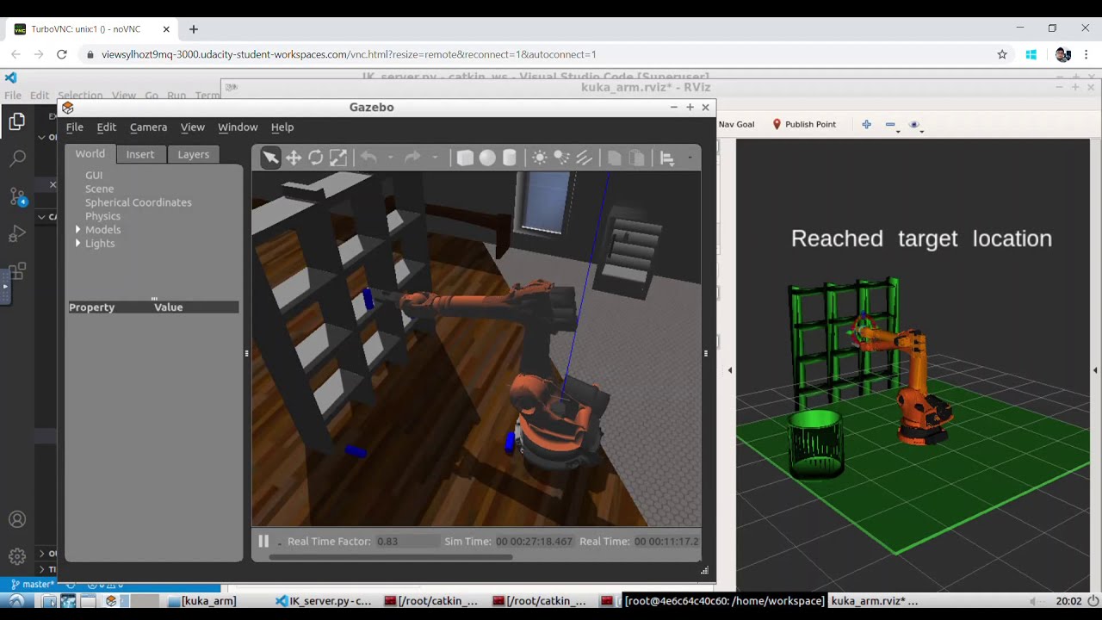
Task: Select Physics in World tree
Action: [102, 216]
